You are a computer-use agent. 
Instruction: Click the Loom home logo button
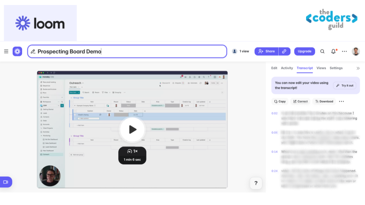17,51
